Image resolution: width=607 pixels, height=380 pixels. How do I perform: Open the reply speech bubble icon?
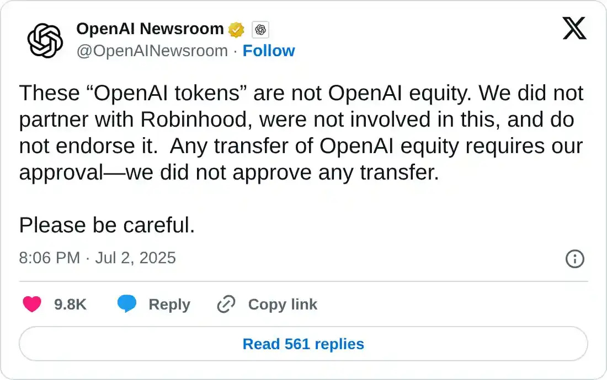(x=127, y=304)
